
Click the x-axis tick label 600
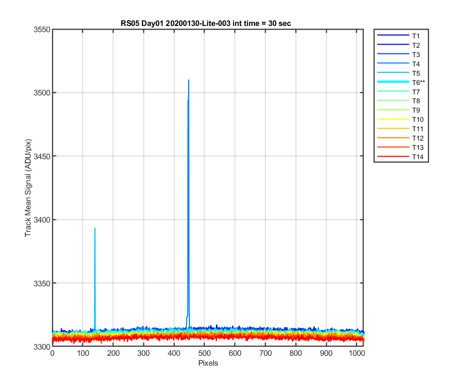tap(235, 353)
